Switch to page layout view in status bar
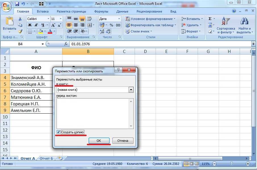 coord(192,164)
